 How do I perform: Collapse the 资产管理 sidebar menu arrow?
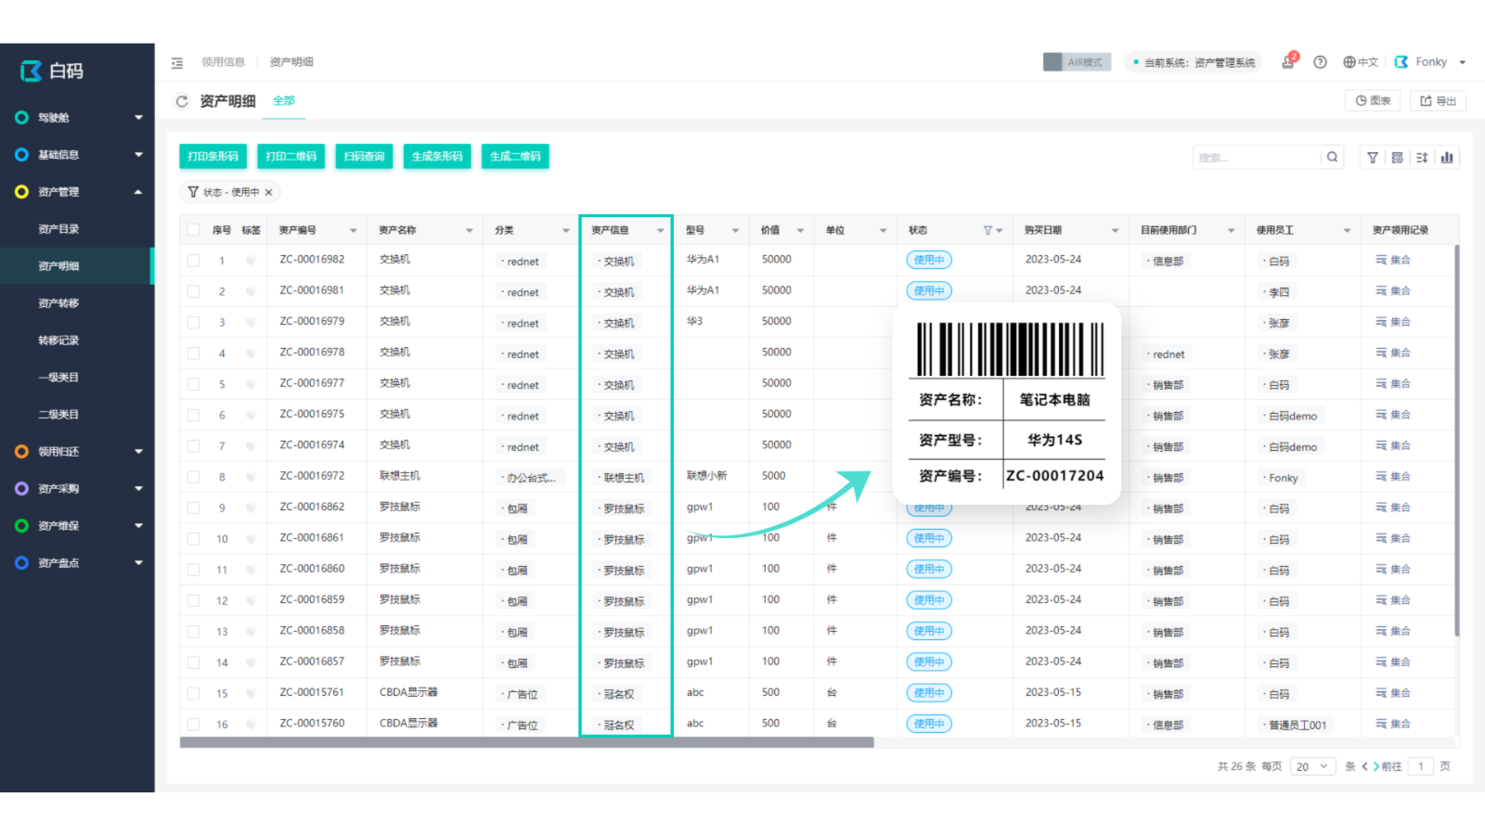point(138,192)
